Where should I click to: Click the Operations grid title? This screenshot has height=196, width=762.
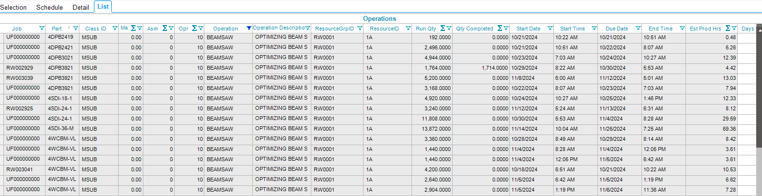[x=380, y=18]
